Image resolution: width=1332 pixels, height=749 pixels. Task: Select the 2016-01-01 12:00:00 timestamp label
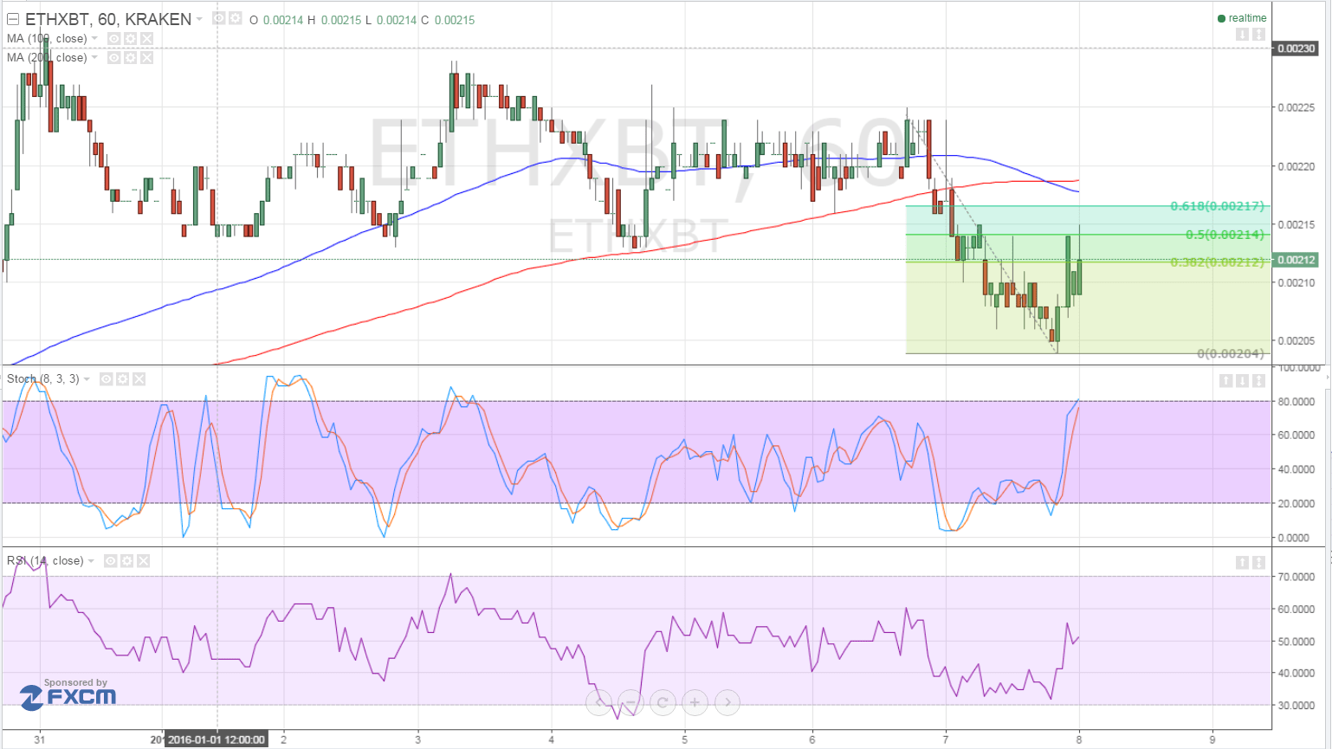217,739
